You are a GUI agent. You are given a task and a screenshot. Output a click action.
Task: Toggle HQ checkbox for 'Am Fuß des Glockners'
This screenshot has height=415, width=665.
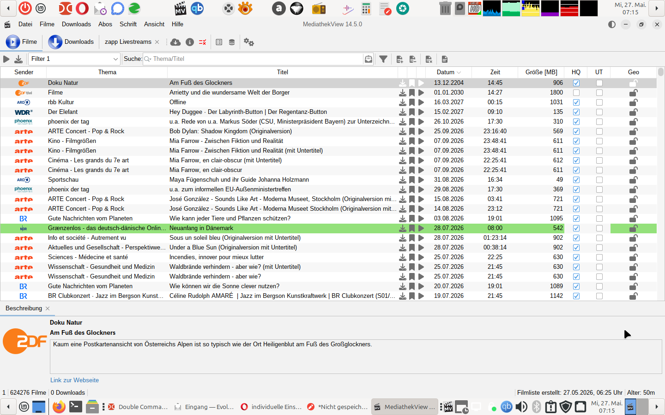(576, 83)
